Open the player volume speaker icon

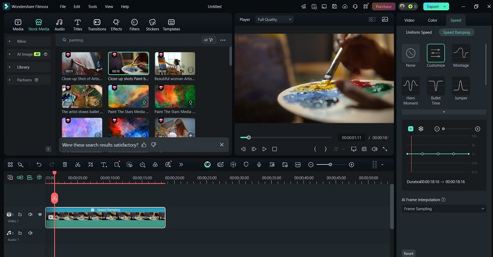(x=375, y=149)
